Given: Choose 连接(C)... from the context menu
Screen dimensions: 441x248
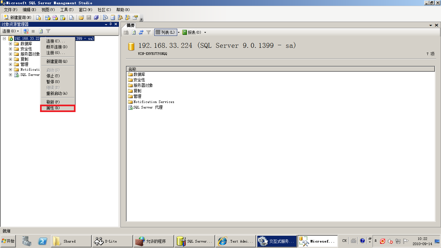Looking at the screenshot, I should pyautogui.click(x=58, y=41).
